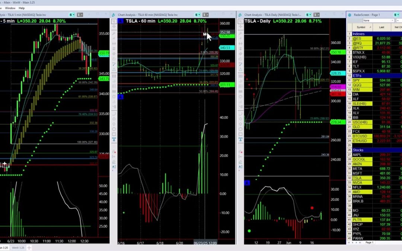Click the Stocks group header row
The image size is (402, 251).
[377, 150]
